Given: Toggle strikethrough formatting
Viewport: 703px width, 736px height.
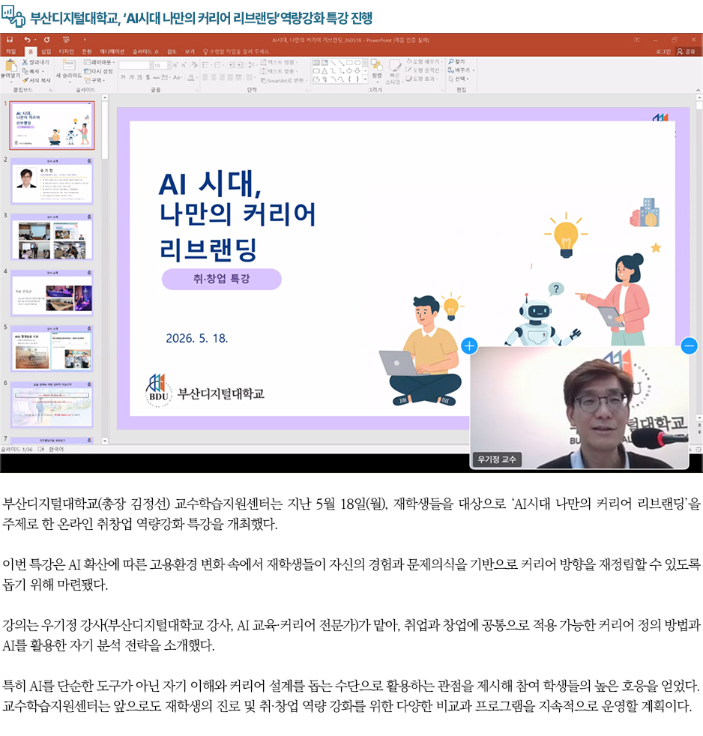Looking at the screenshot, I should (156, 77).
